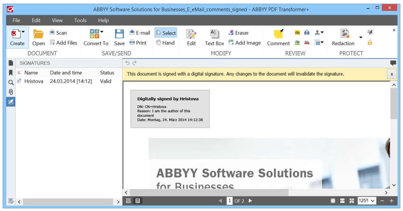
Task: Show the Bookmarks sidebar panel
Action: pyautogui.click(x=11, y=73)
